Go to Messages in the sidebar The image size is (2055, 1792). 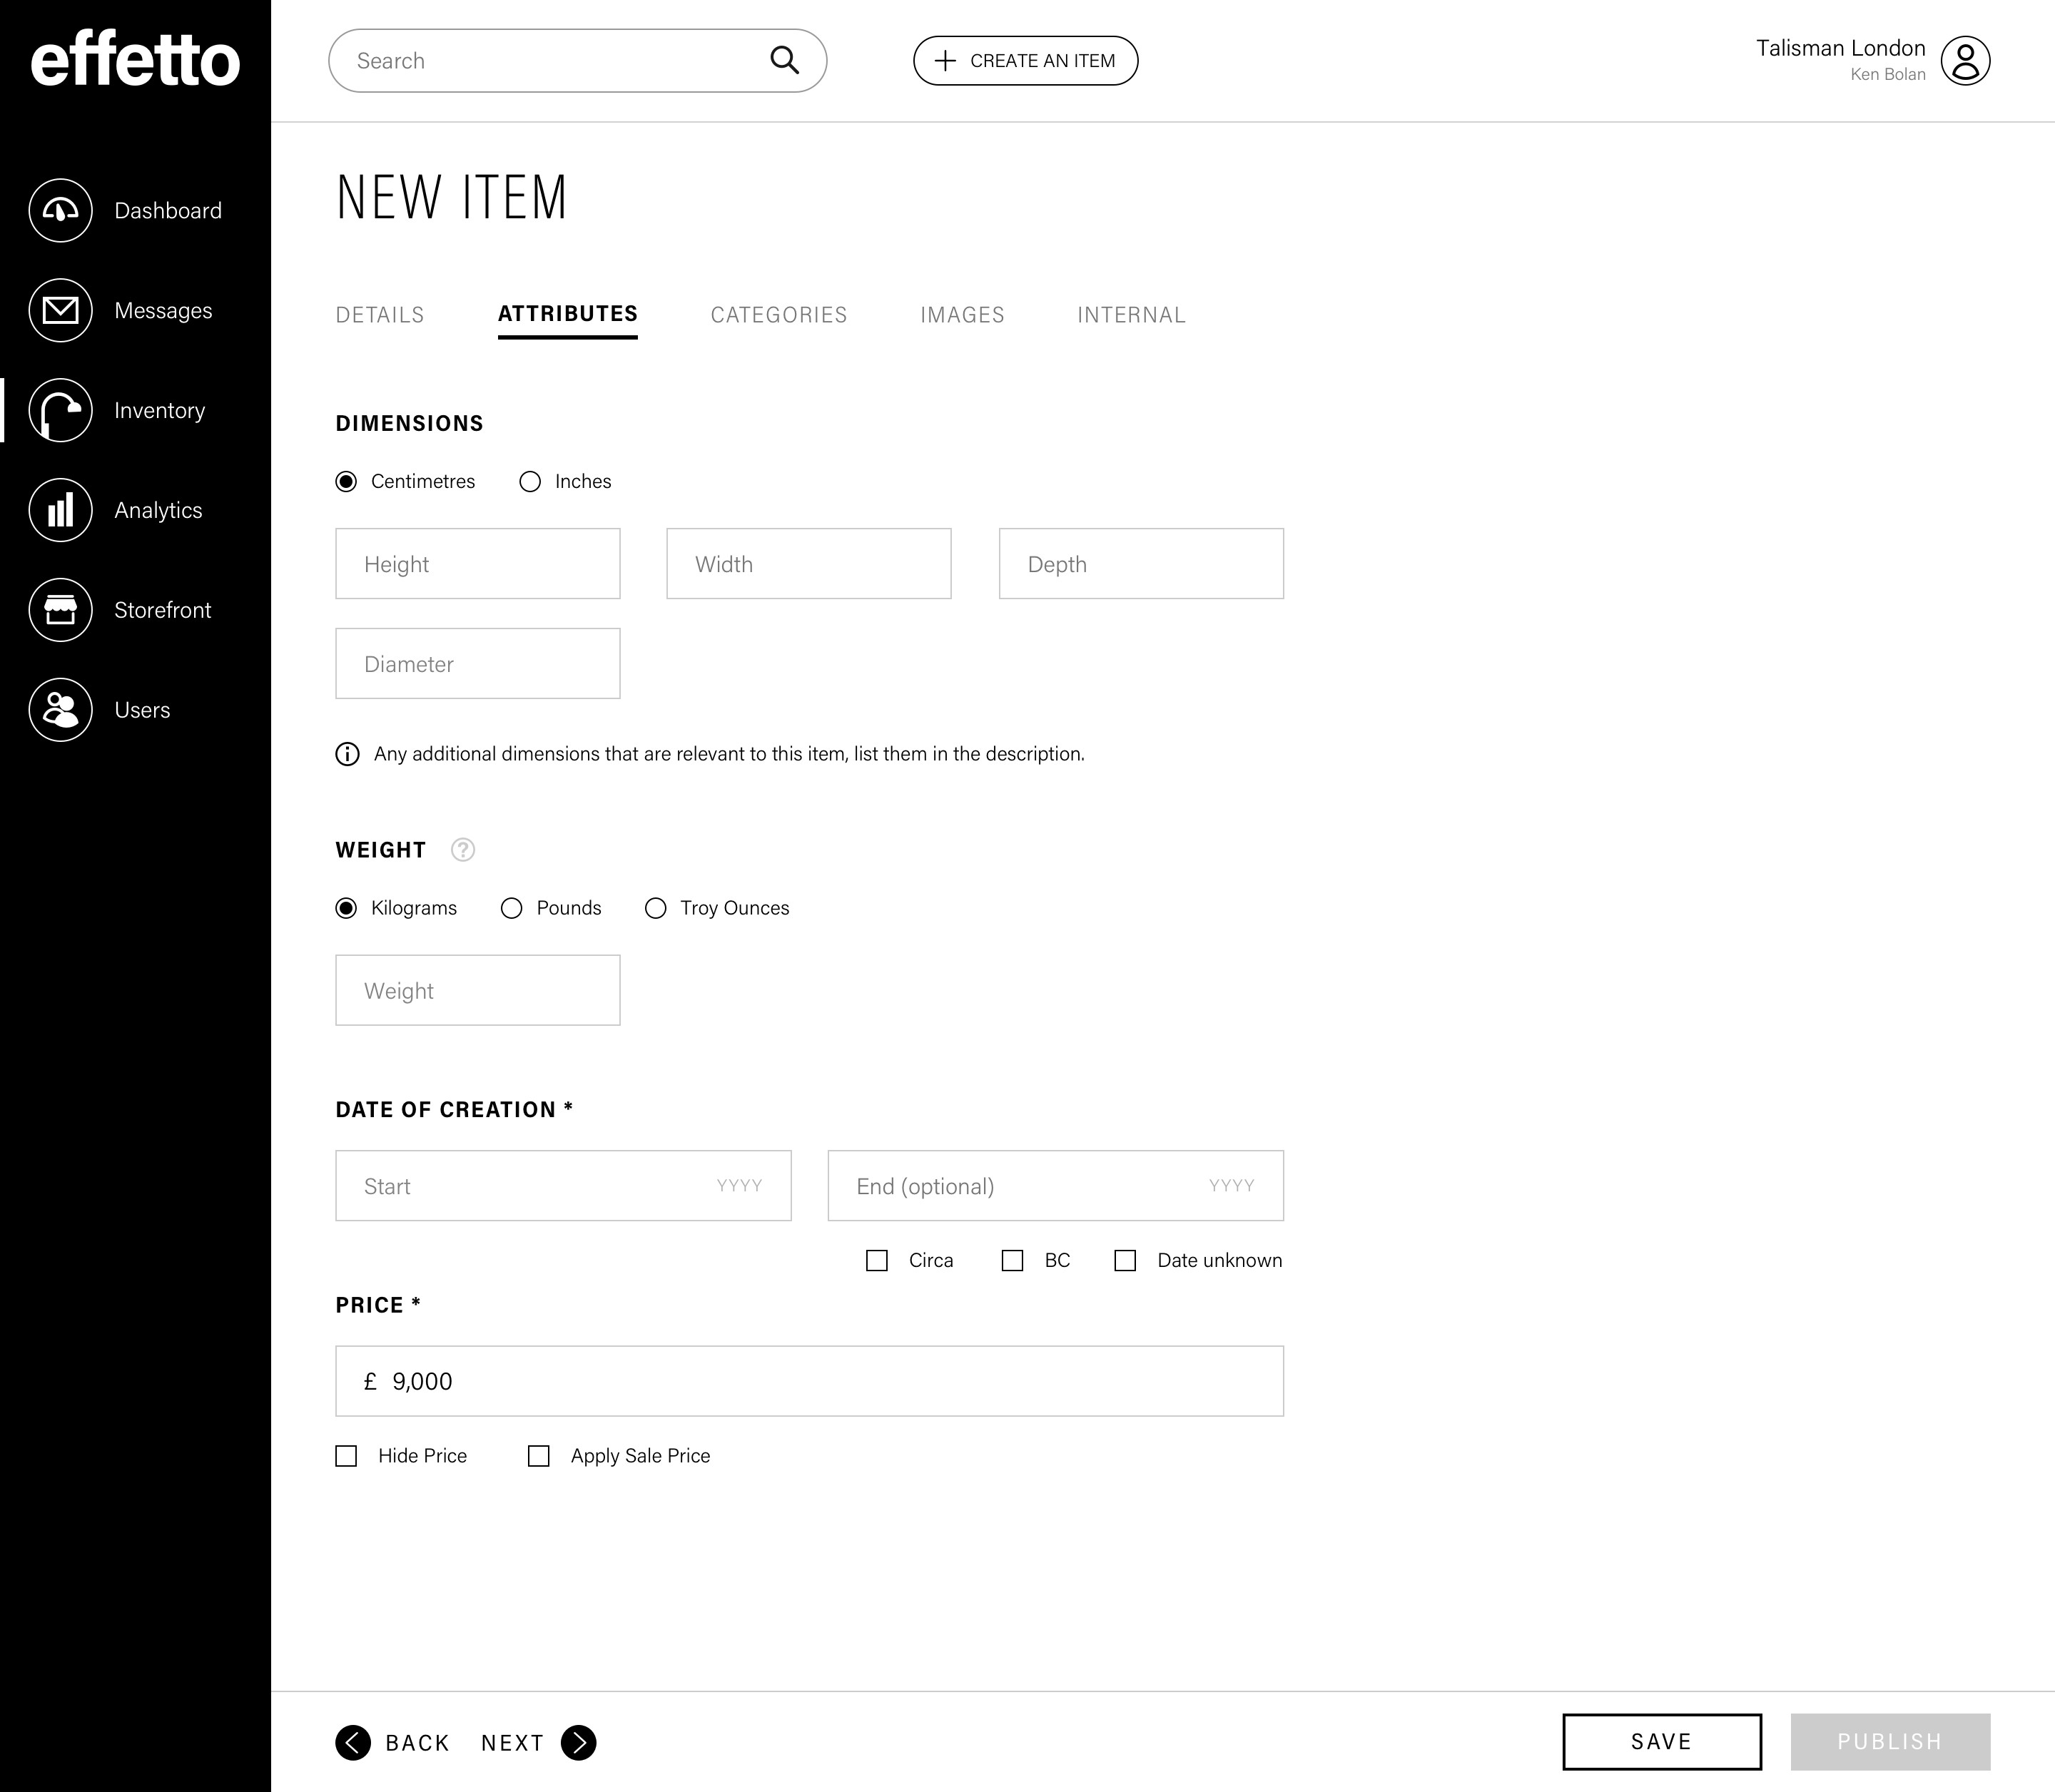click(163, 311)
